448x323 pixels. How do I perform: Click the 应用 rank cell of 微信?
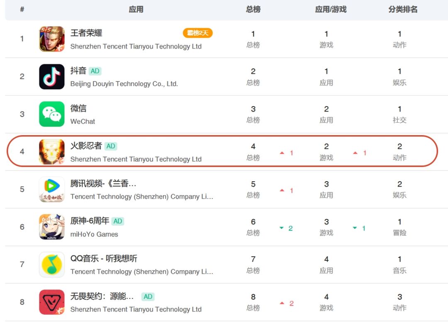(326, 115)
